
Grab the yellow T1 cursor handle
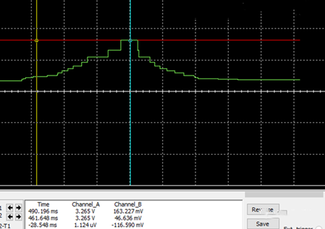pos(36,40)
